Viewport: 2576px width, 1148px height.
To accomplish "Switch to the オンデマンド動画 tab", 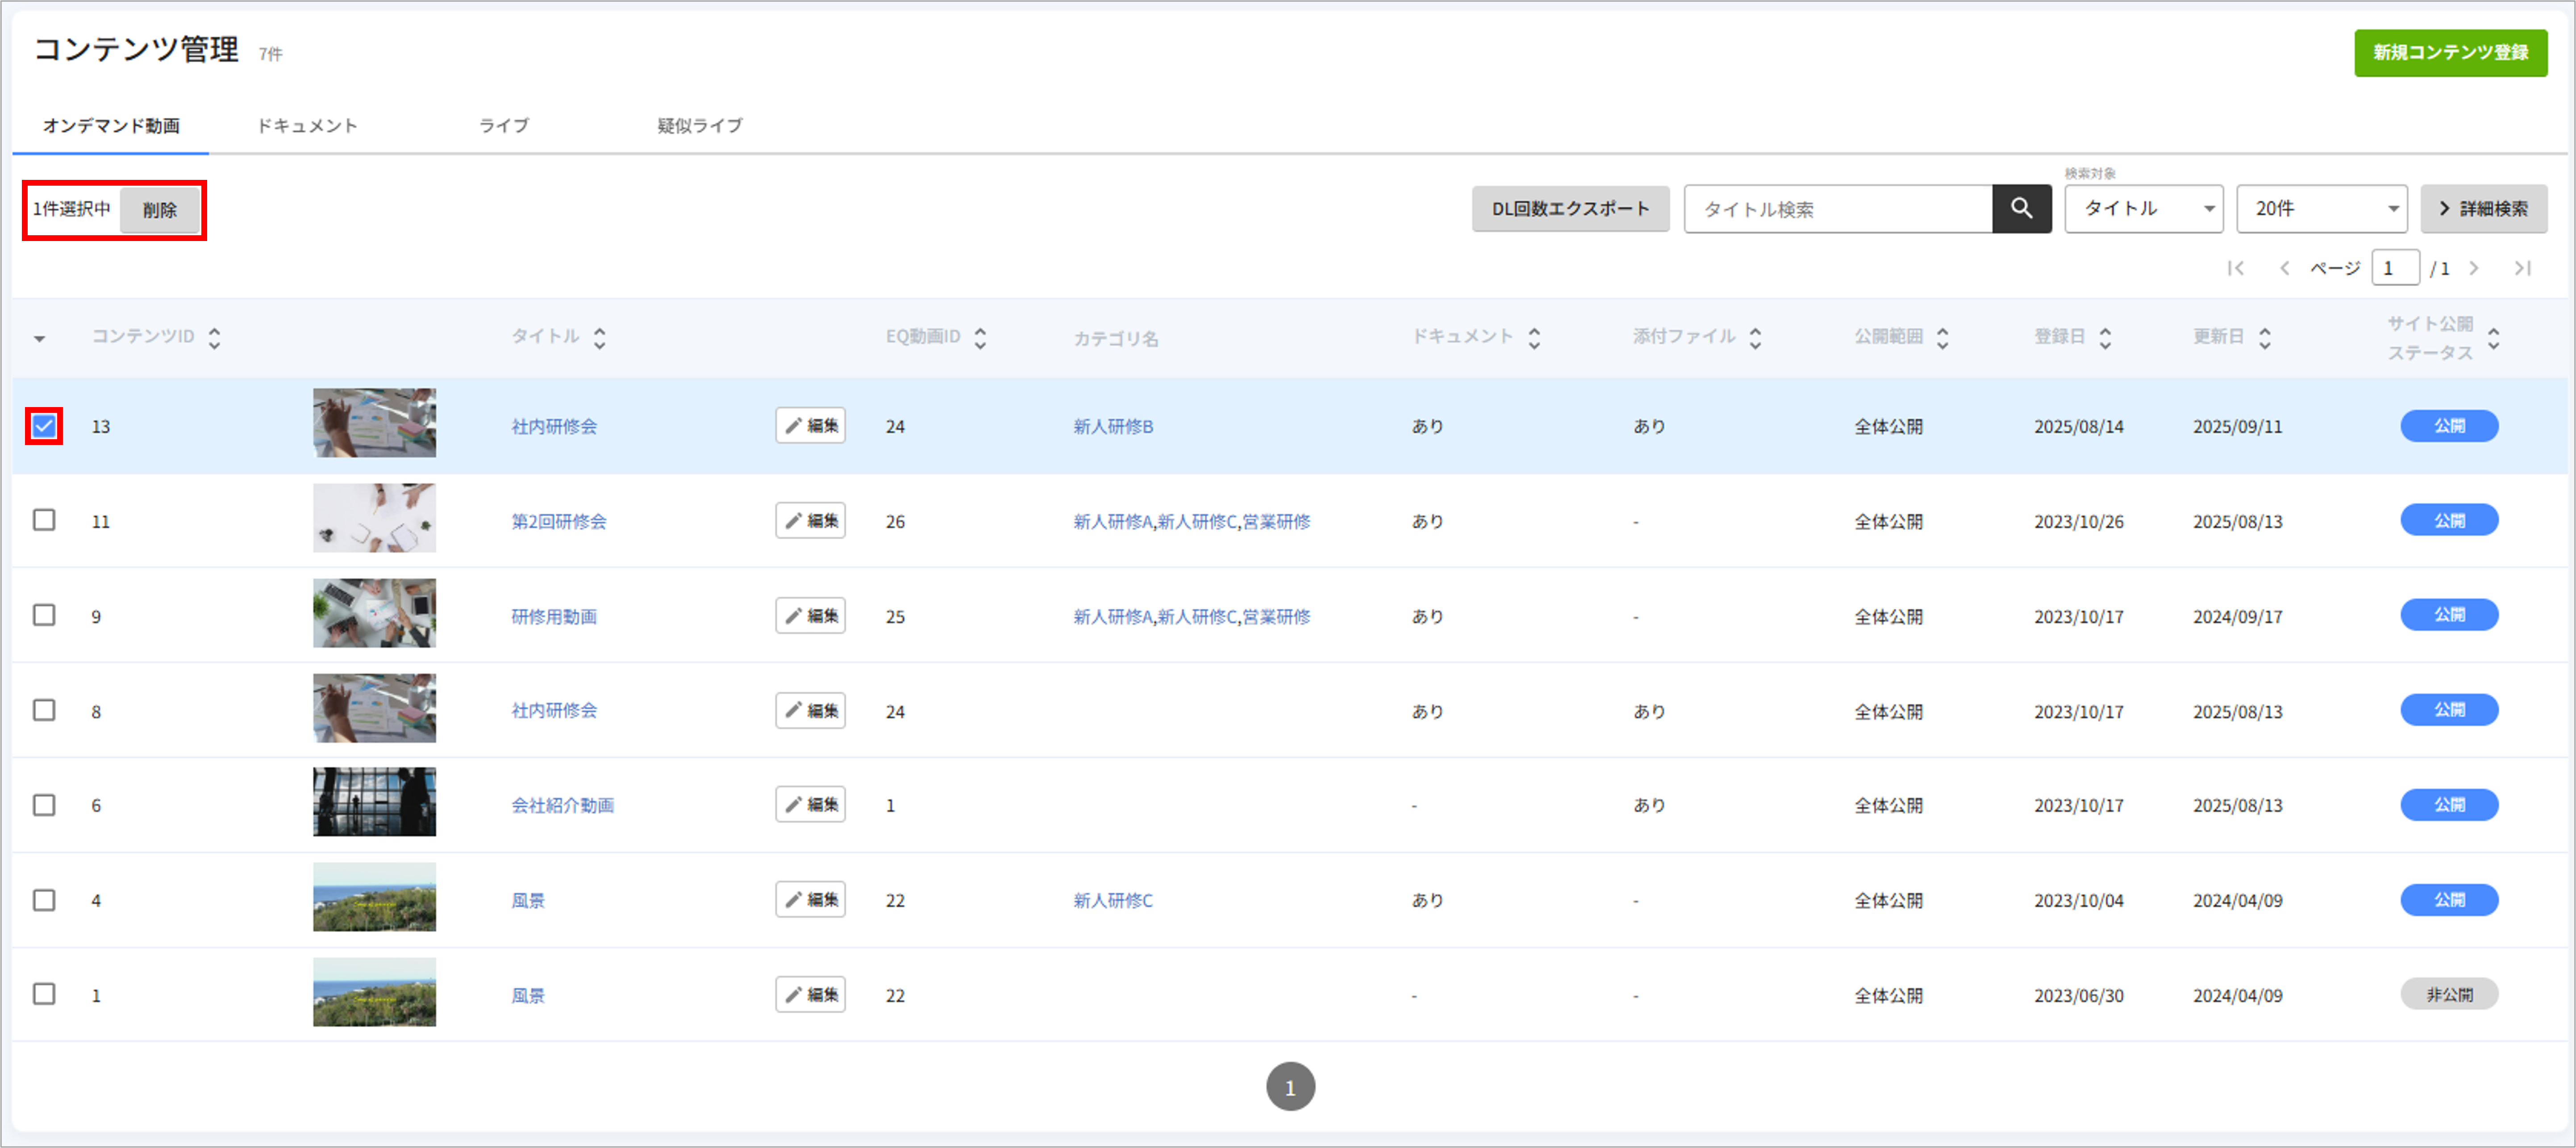I will pos(111,126).
